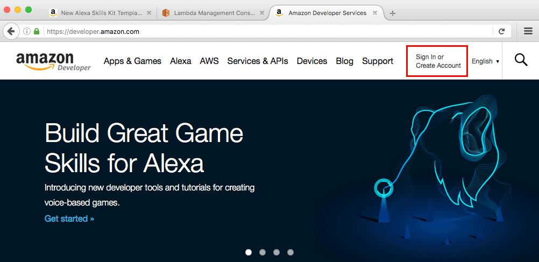
Task: Open a new tab with plus icon
Action: click(393, 13)
